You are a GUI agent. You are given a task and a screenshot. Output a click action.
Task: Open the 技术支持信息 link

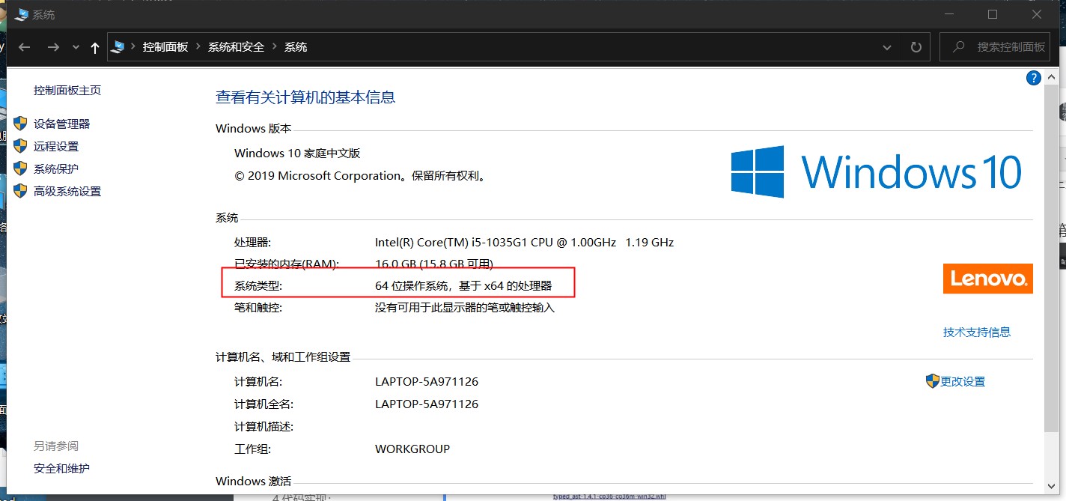977,332
